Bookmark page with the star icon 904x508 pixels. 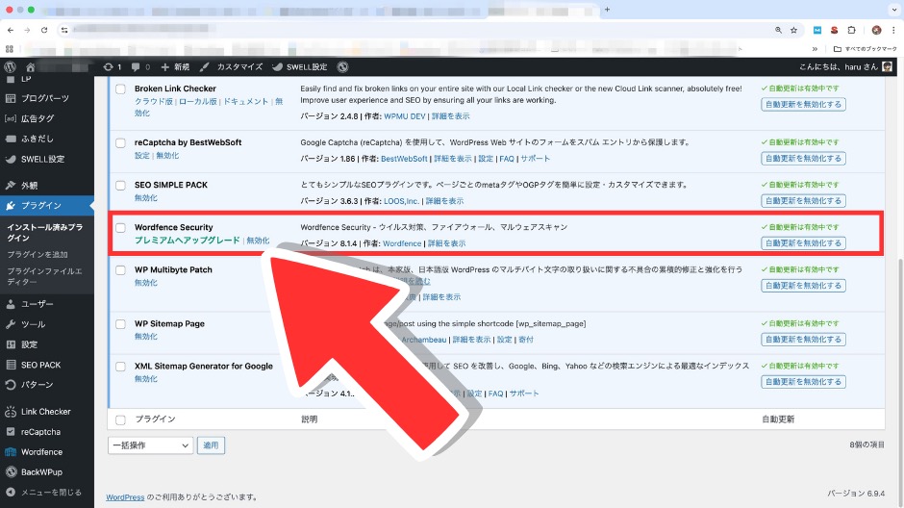(x=793, y=30)
